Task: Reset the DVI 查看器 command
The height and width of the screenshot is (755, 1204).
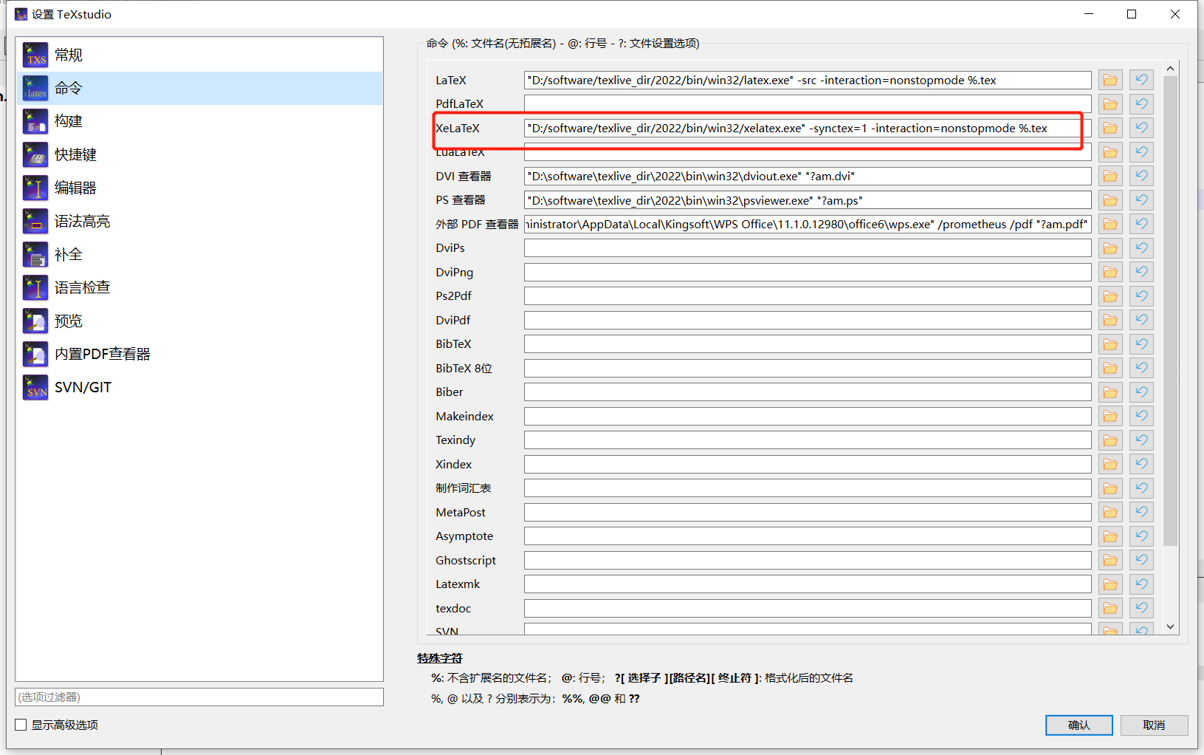Action: click(x=1141, y=176)
